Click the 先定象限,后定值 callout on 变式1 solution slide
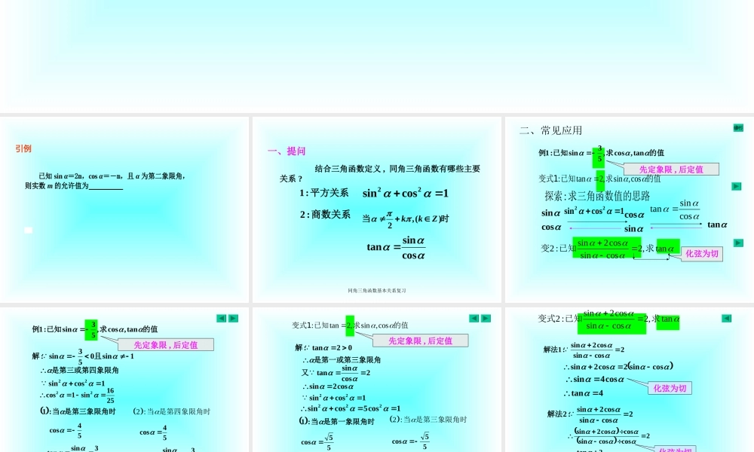This screenshot has width=754, height=452. click(x=420, y=341)
